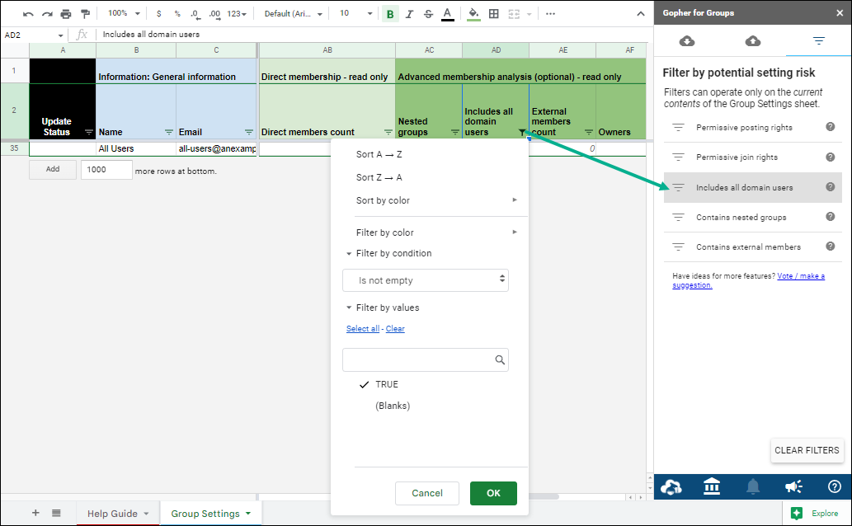Click the 1000 rows count field

point(106,170)
